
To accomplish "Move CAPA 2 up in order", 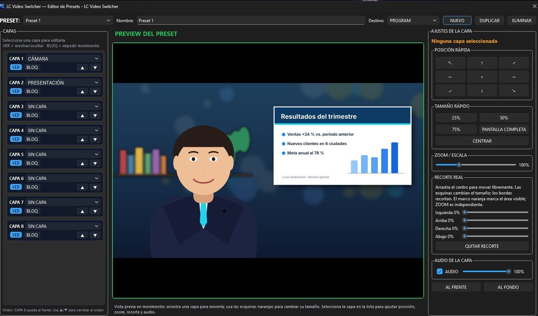I will pyautogui.click(x=82, y=91).
